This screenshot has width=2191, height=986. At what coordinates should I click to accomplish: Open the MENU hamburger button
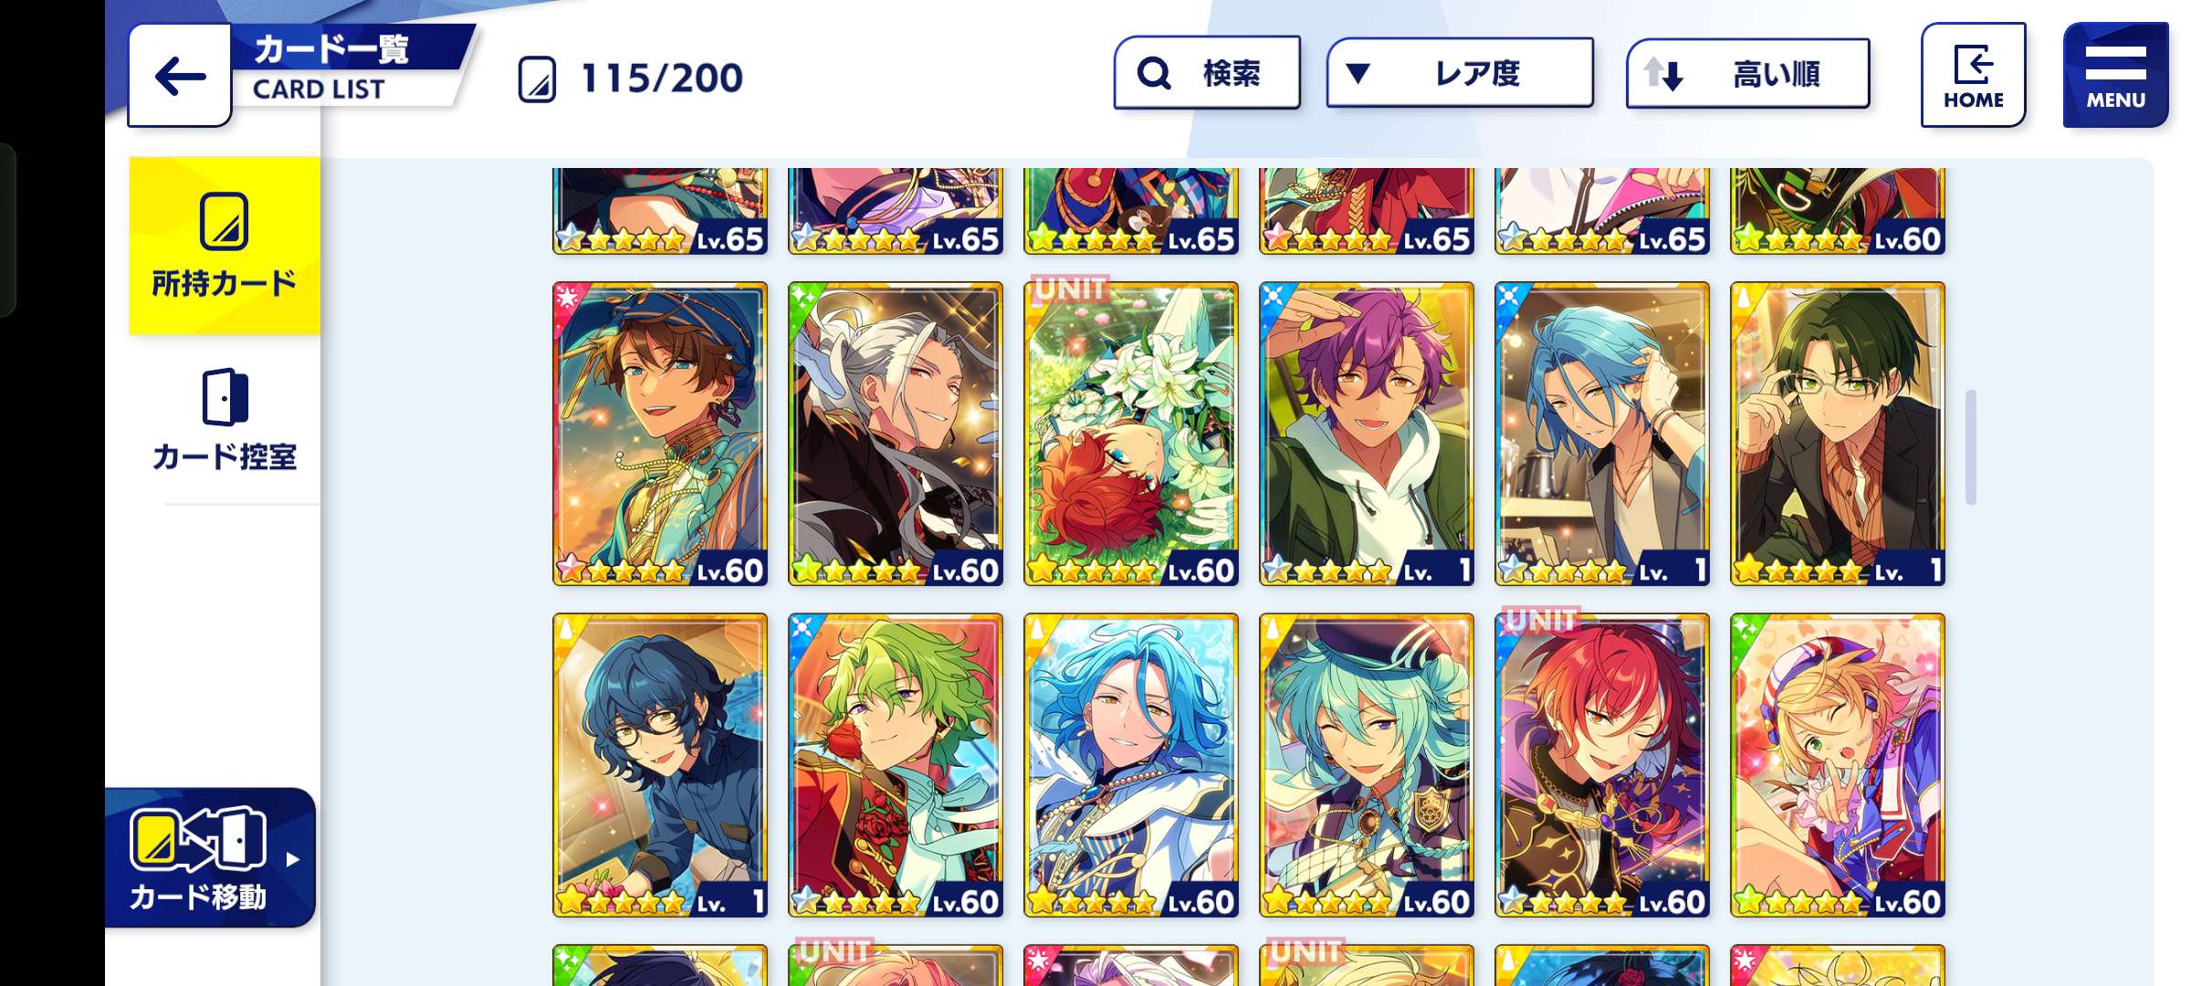[2115, 75]
